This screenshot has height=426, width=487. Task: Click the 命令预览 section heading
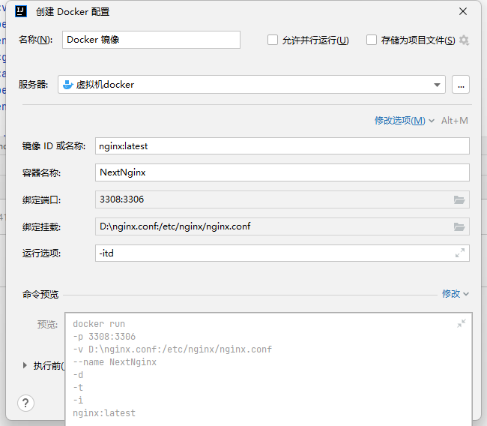tap(40, 295)
